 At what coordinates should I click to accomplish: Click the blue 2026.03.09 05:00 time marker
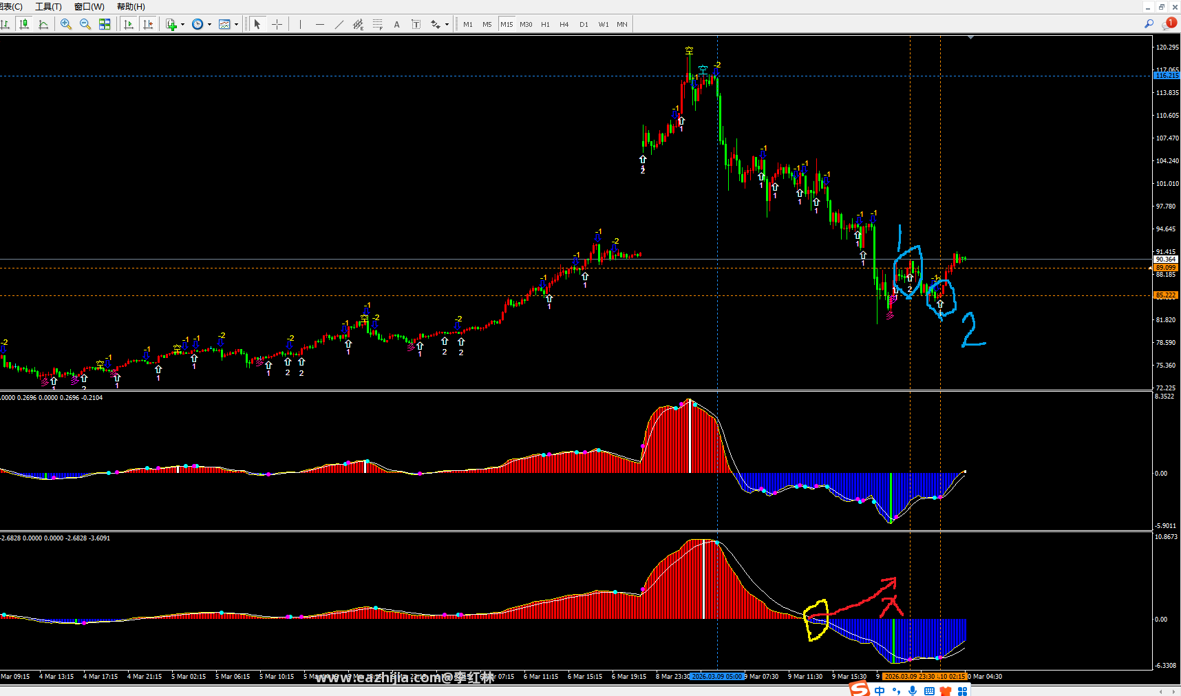(716, 677)
